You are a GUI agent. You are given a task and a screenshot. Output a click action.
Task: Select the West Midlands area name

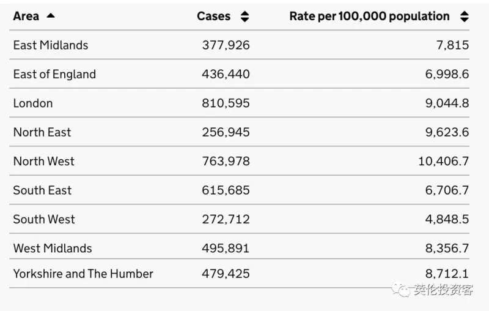[53, 249]
